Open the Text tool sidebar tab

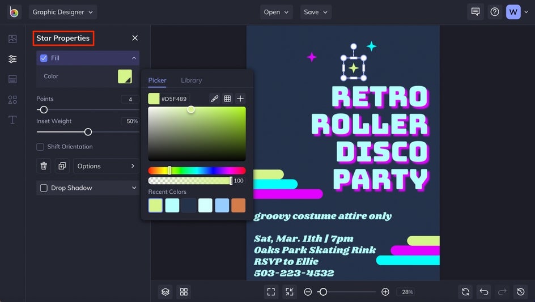[12, 120]
